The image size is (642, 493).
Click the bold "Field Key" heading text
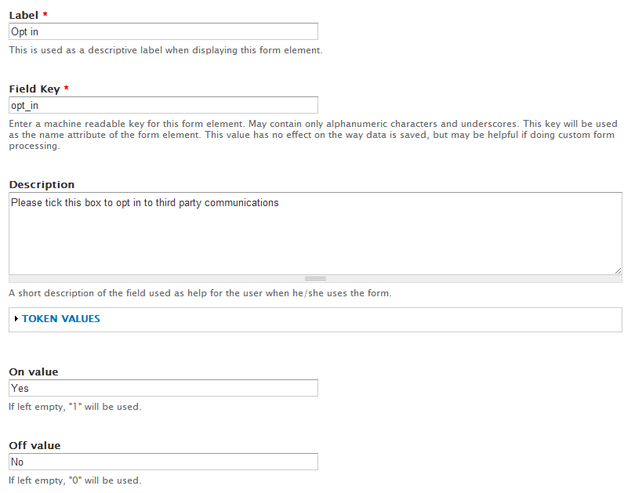click(34, 89)
